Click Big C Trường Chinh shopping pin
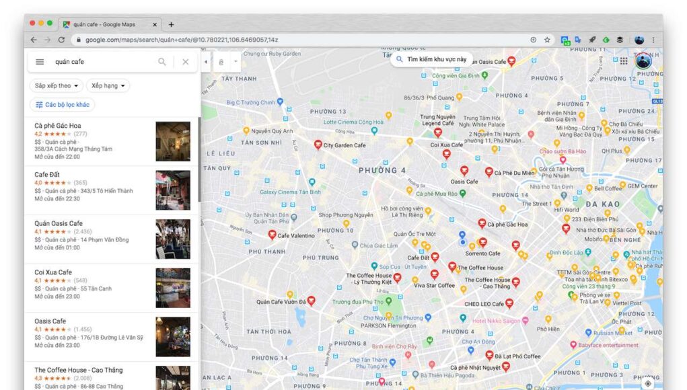 pos(280,102)
